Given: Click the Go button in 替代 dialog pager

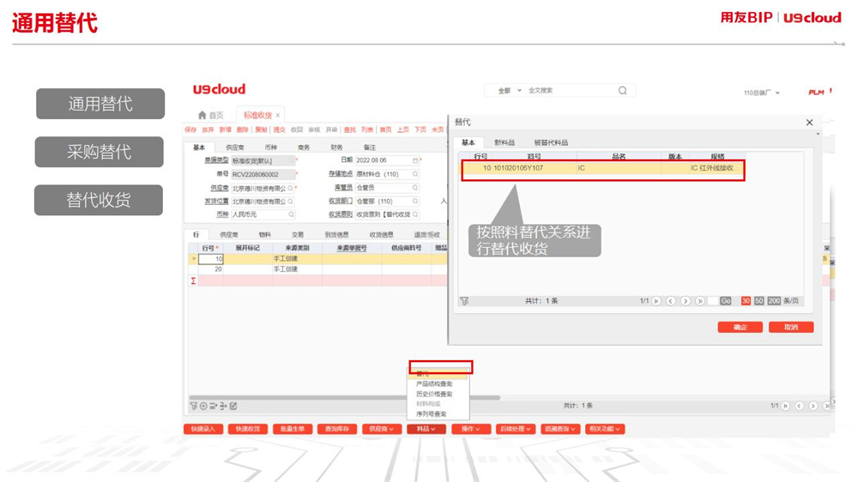Looking at the screenshot, I should click(726, 301).
